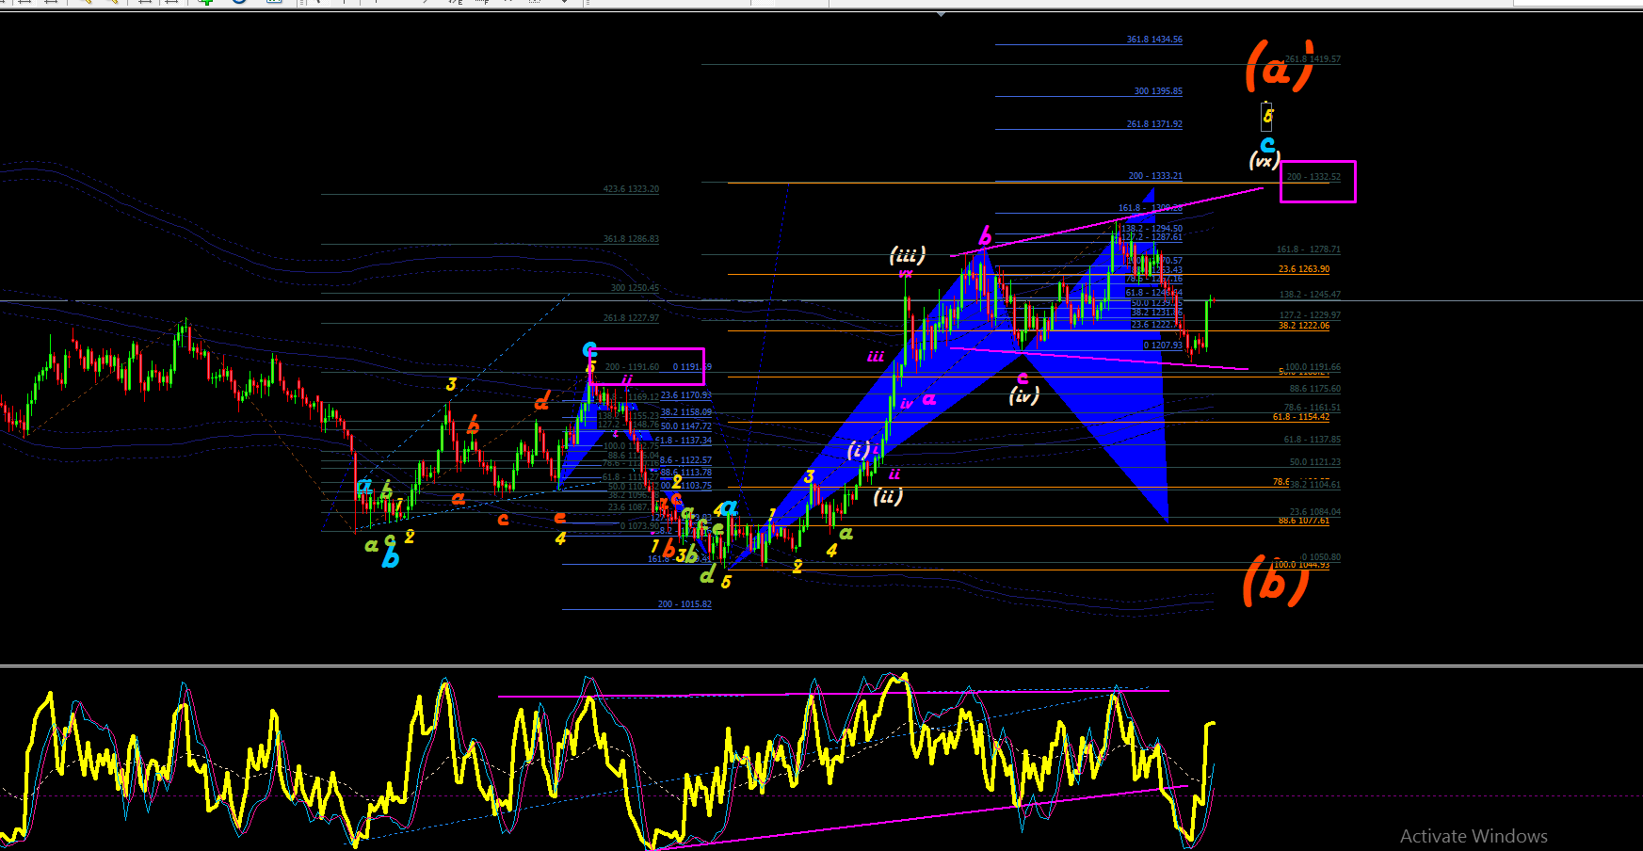Viewport: 1643px width, 851px height.
Task: Click the label 361.8 1286.83
Action: point(631,239)
